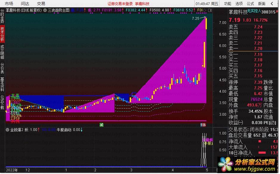Switch to 基本资料 side tab
The height and width of the screenshot is (174, 280).
coord(2,84)
